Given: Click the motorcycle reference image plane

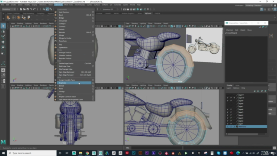Looking at the screenshot, I should point(204,45).
